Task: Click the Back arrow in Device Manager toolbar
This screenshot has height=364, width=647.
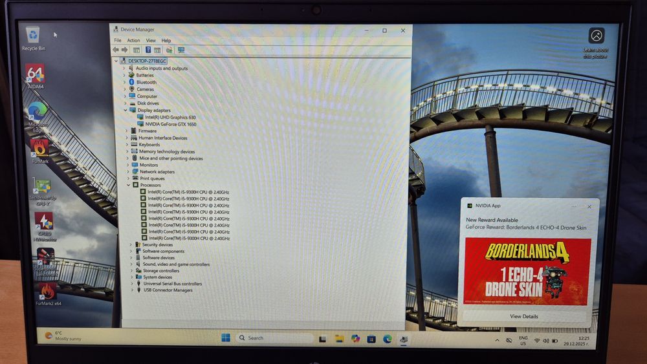Action: pyautogui.click(x=116, y=50)
